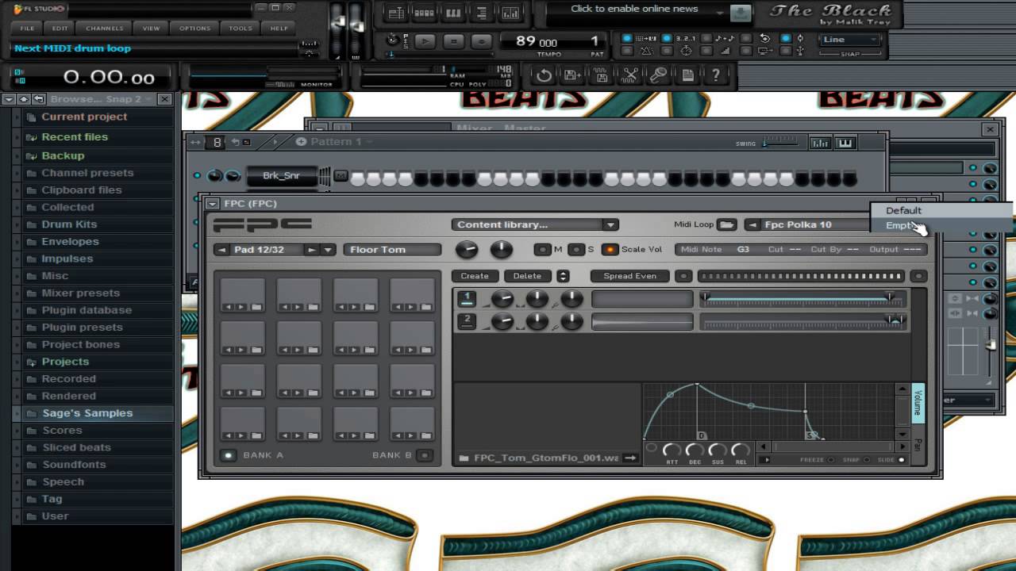Click the online news download icon
1016x571 pixels.
pyautogui.click(x=741, y=13)
